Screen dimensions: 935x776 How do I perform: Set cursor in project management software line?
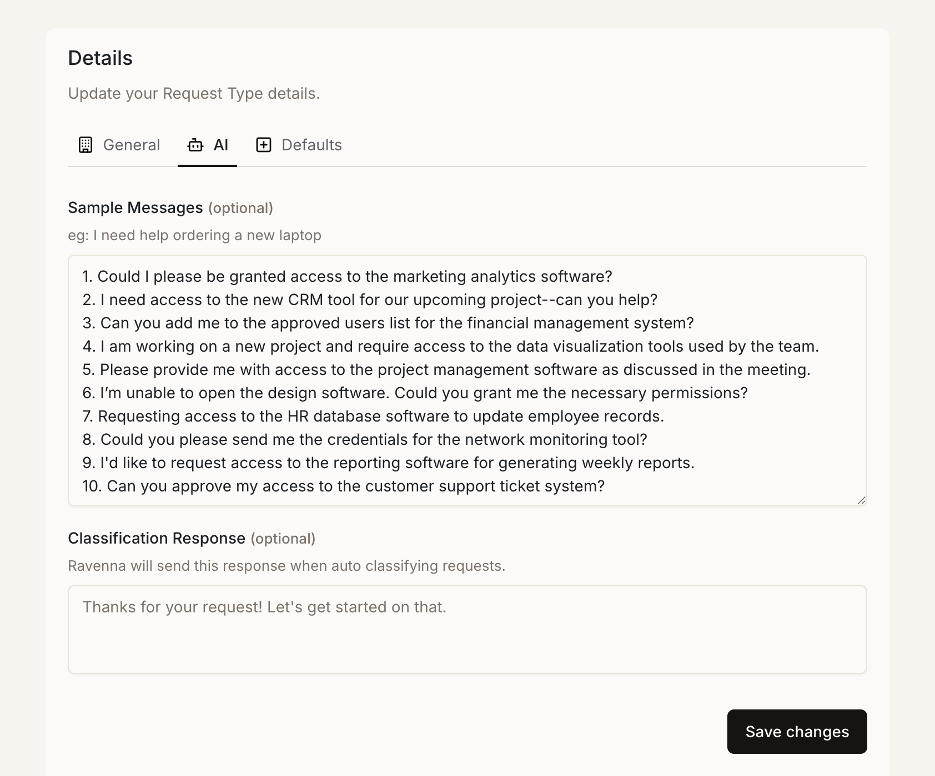click(x=446, y=369)
